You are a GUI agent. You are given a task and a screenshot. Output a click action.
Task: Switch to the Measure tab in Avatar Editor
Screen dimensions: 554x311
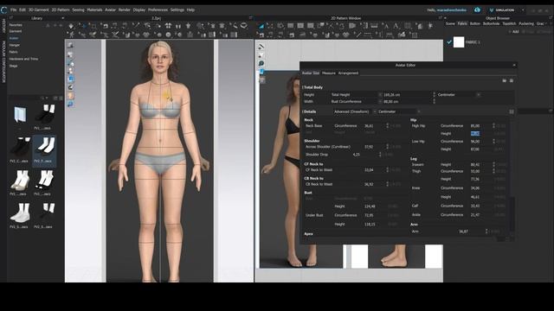329,73
